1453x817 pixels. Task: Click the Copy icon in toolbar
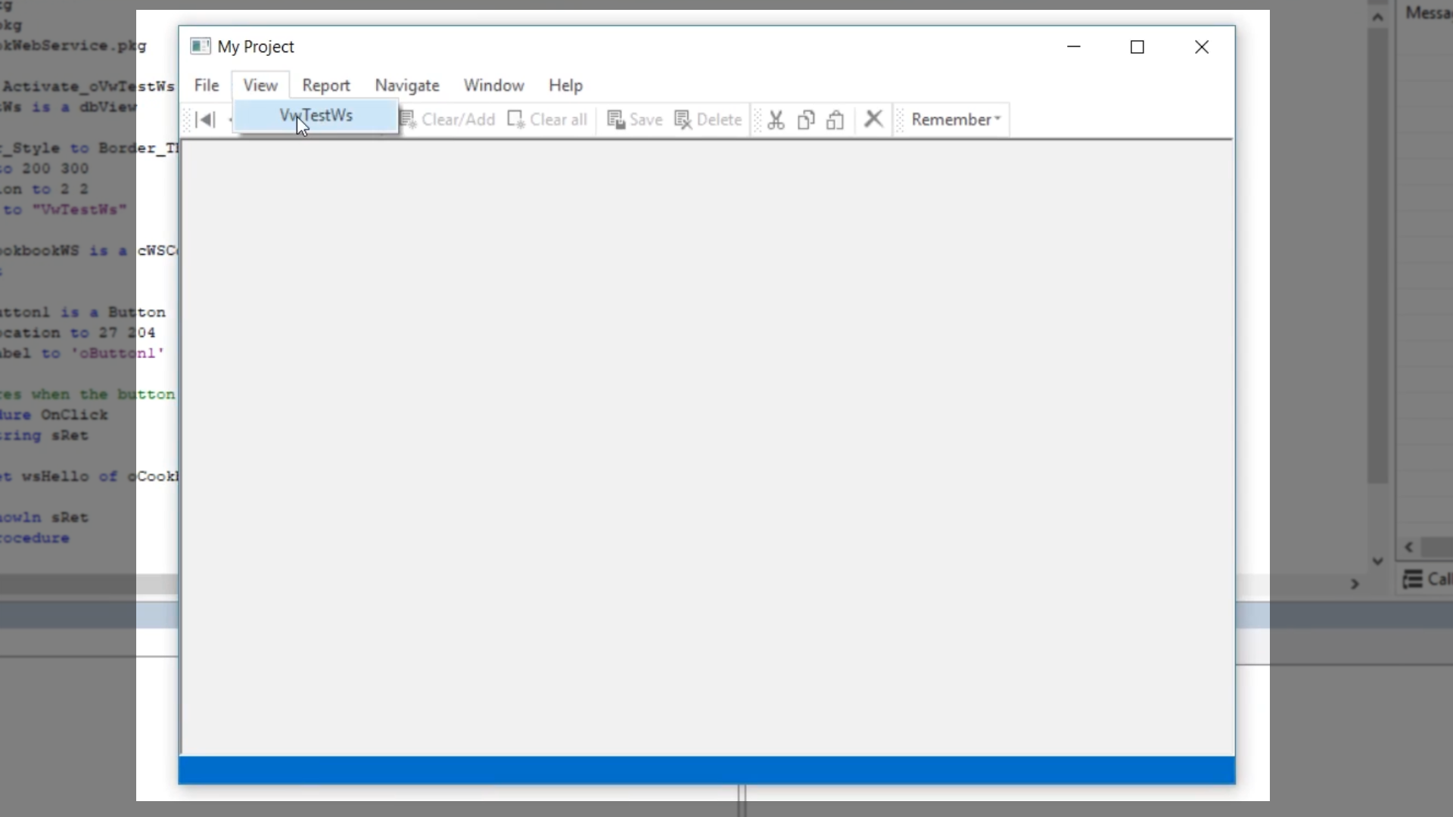[x=806, y=120]
